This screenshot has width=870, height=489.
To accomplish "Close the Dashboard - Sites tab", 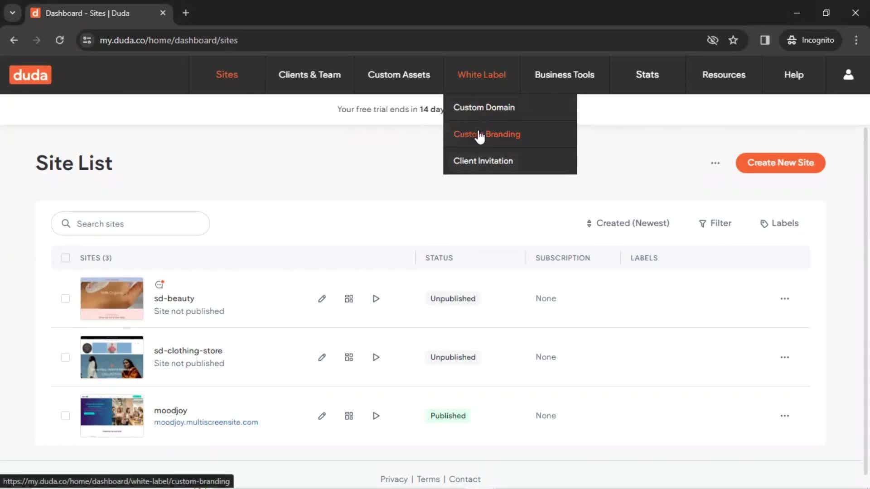I will coord(163,13).
